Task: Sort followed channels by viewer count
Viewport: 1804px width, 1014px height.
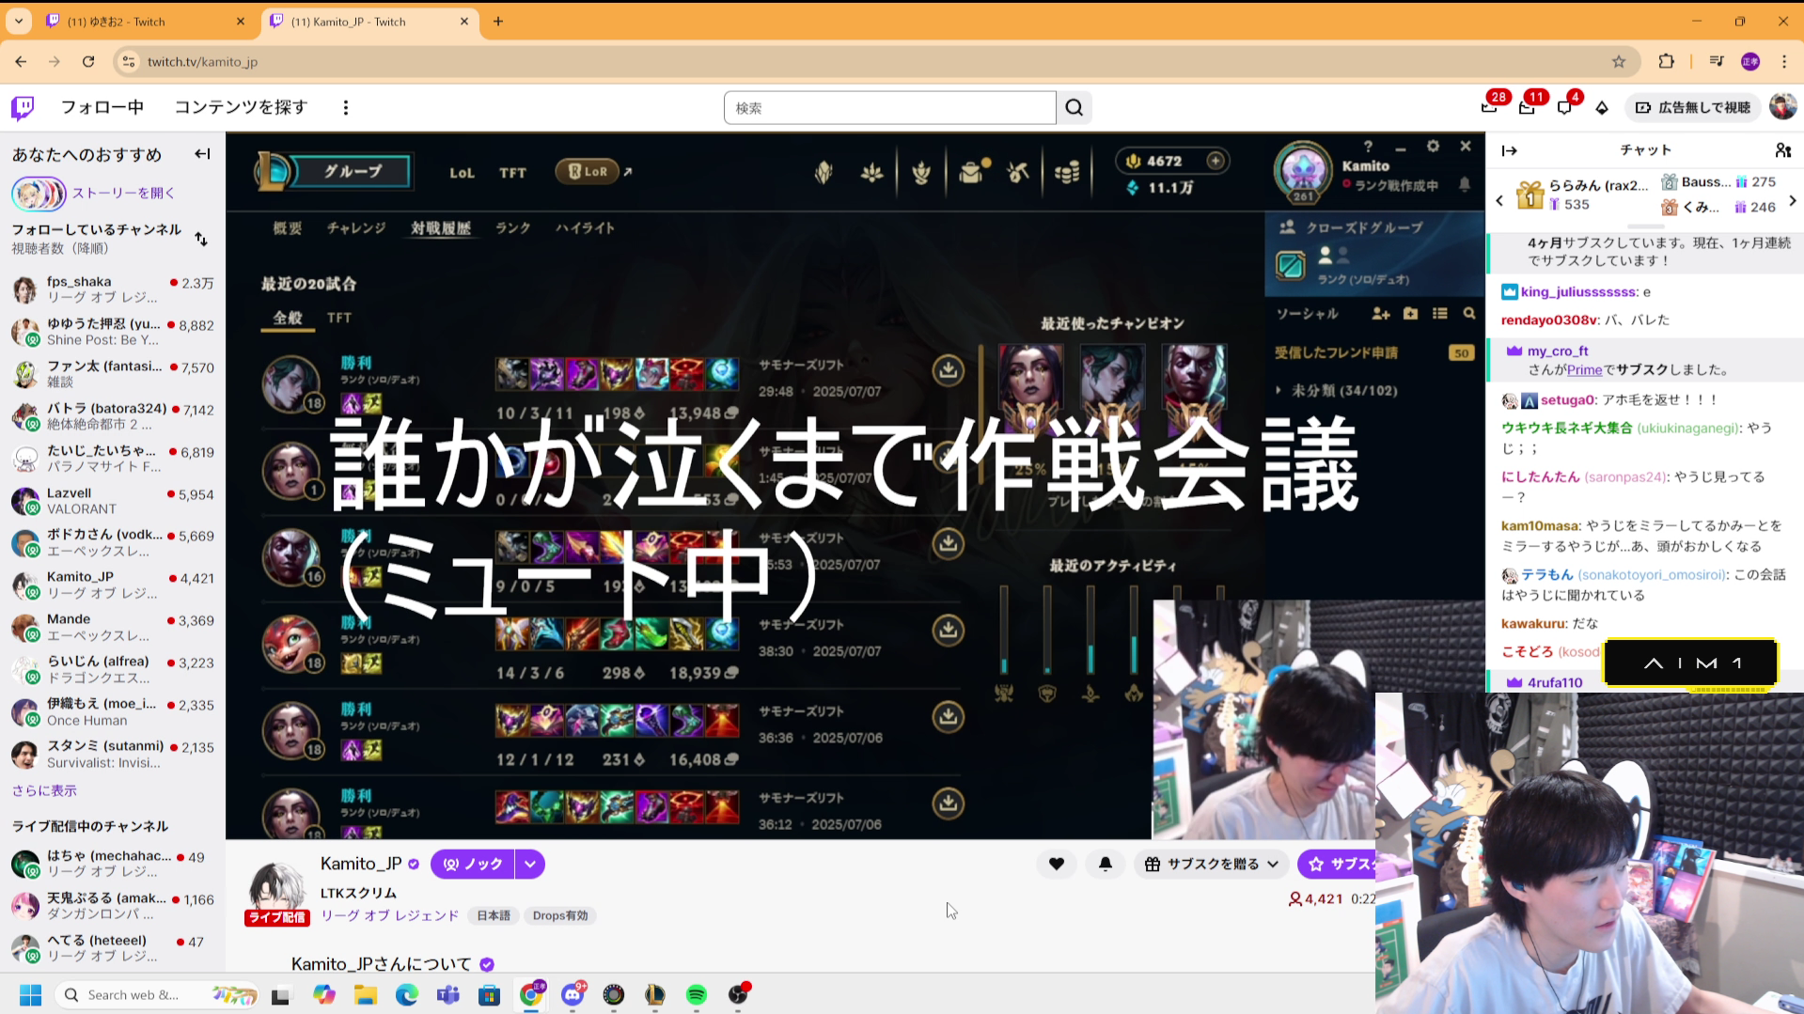Action: [201, 239]
